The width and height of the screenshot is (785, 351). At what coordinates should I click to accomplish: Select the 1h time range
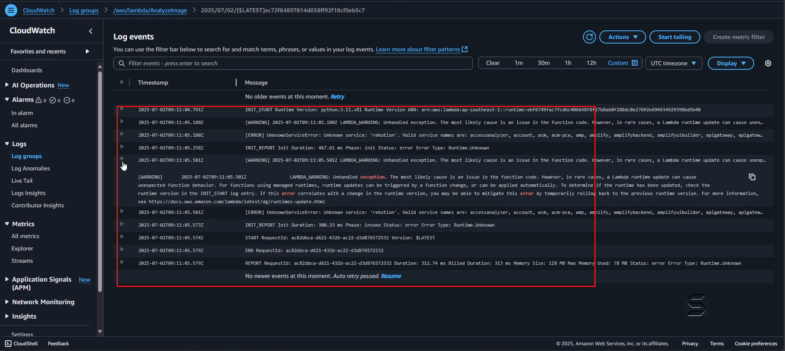pos(568,63)
